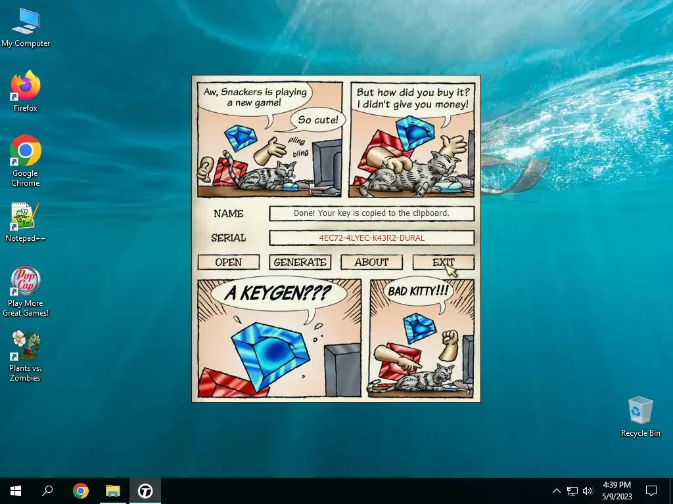Click the OPEN button in keygen

click(x=228, y=262)
